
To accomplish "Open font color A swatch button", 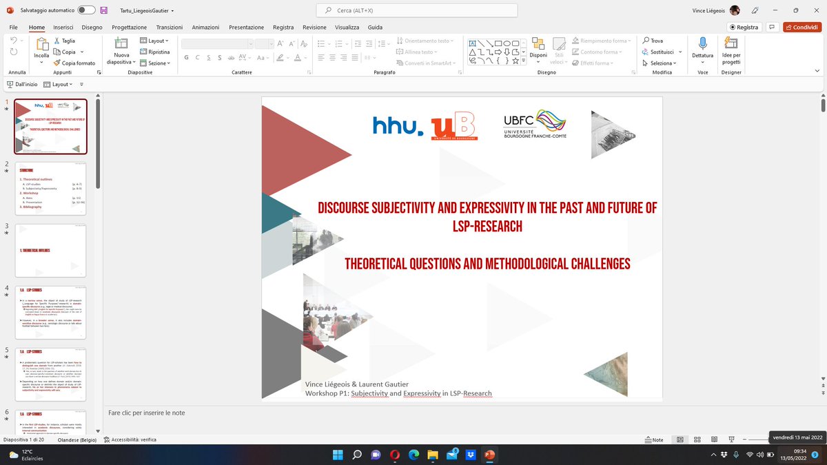I will tap(298, 57).
